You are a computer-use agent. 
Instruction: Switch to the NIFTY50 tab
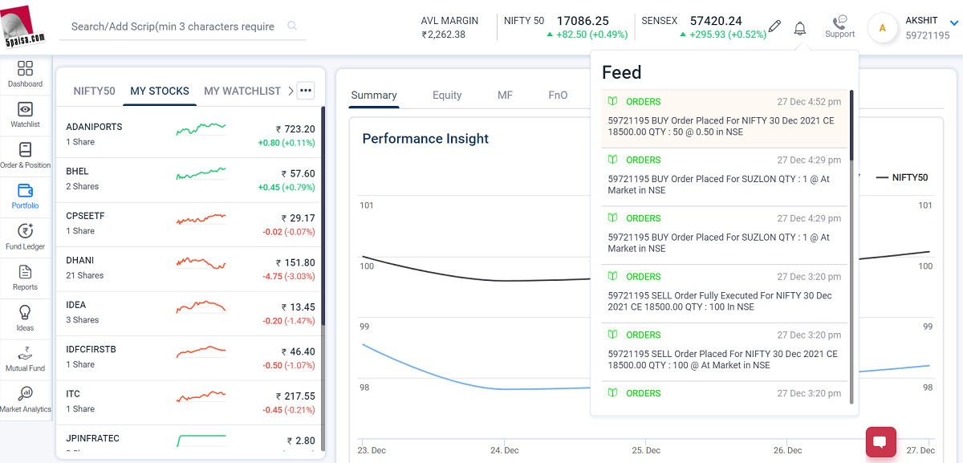(x=94, y=91)
